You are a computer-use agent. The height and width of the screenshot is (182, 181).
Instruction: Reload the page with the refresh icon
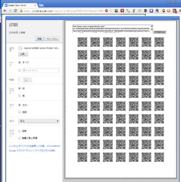coord(15,11)
